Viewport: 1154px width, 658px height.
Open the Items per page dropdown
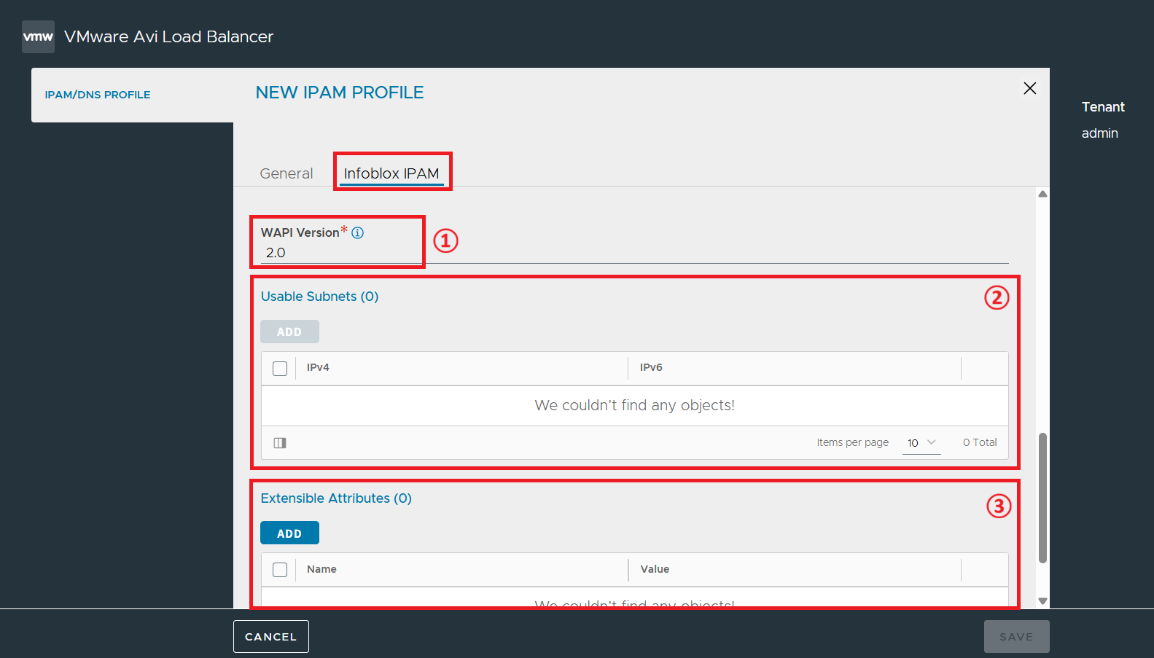[921, 443]
